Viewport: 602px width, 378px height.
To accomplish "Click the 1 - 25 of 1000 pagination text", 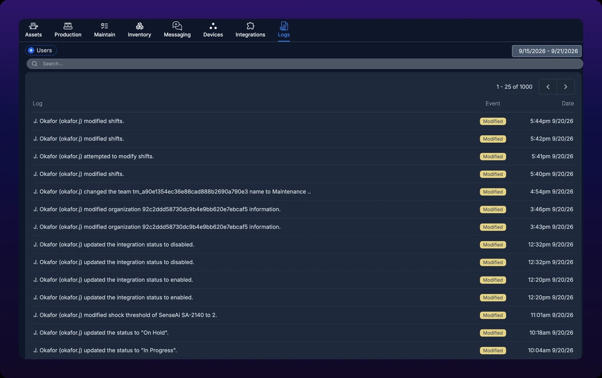I will point(514,87).
